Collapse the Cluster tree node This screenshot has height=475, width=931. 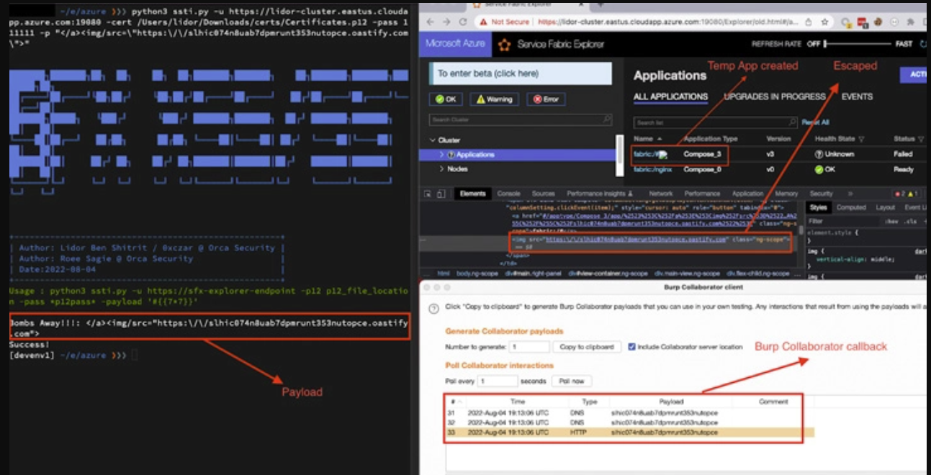pyautogui.click(x=432, y=140)
